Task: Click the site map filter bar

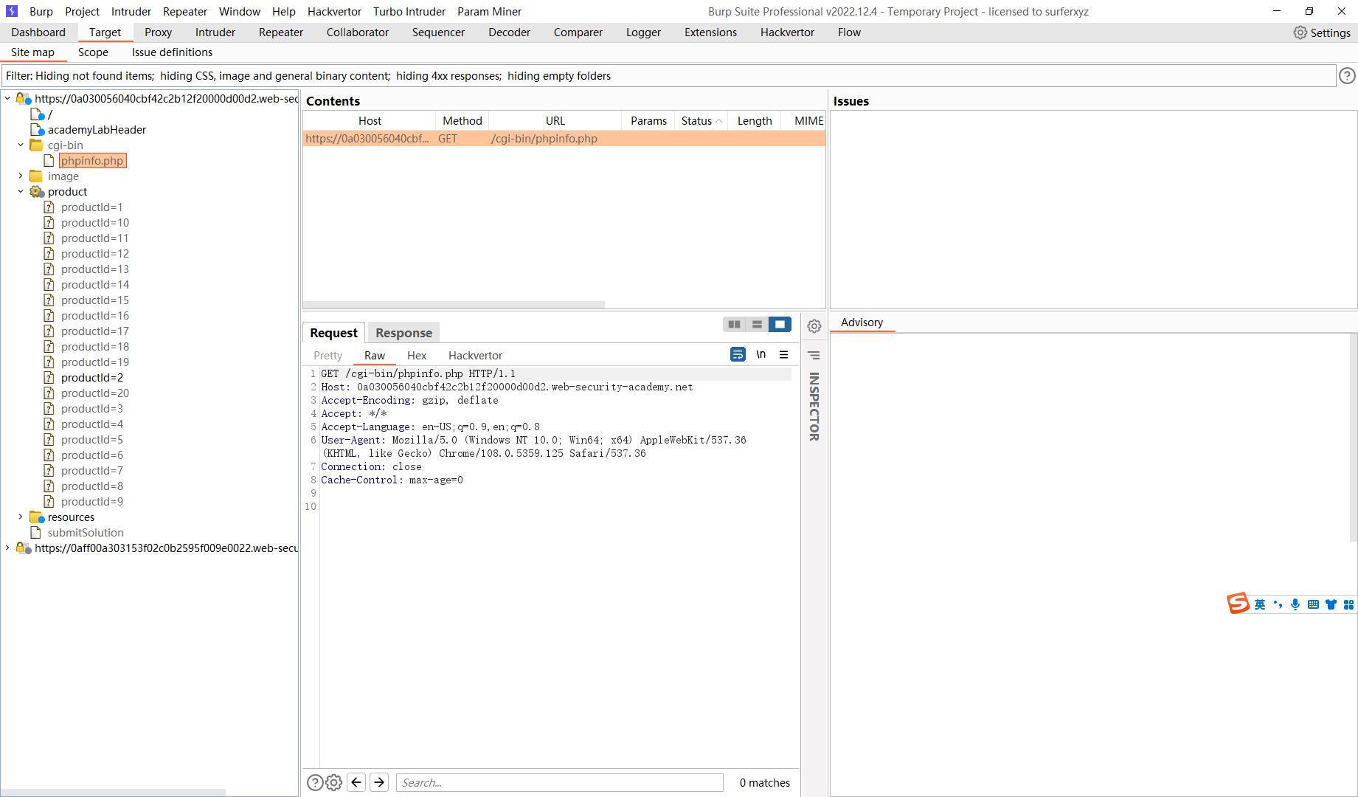Action: [x=668, y=75]
